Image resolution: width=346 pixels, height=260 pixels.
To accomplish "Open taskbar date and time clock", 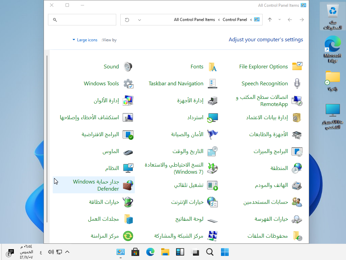I will coord(26,252).
